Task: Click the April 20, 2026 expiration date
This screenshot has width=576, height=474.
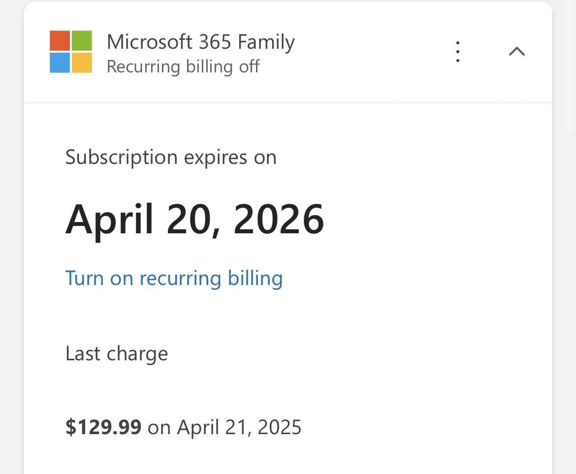Action: (195, 219)
